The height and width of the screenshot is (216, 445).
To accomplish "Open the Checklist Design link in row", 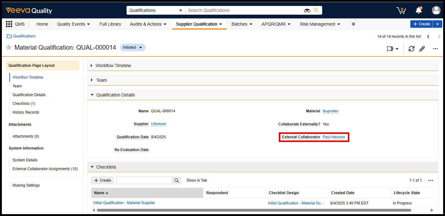I will 296,203.
